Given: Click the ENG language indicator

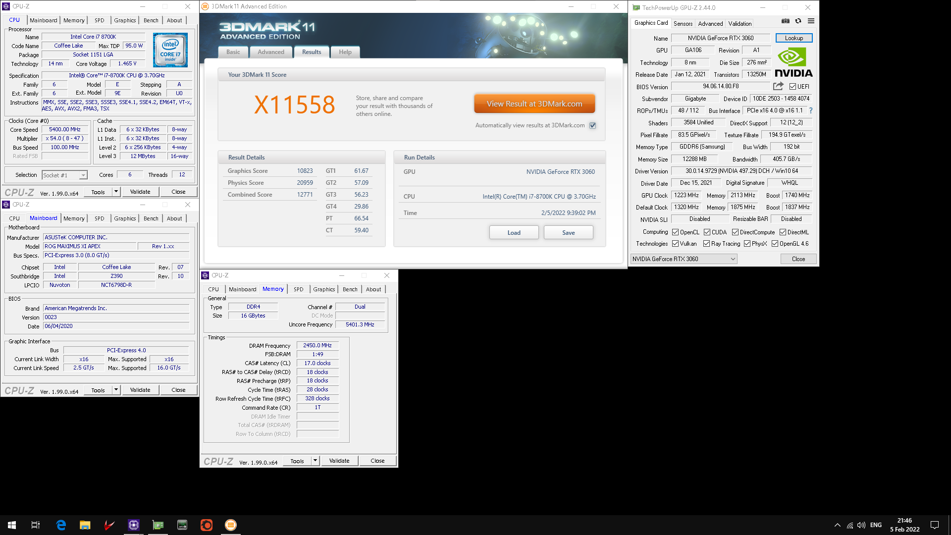Looking at the screenshot, I should click(x=876, y=525).
